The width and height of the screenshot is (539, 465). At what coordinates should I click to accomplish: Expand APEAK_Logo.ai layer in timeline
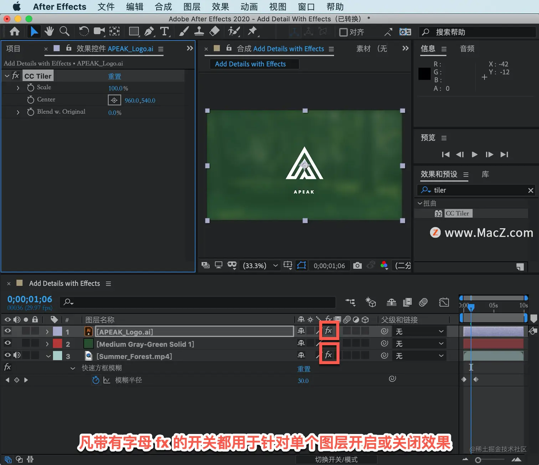(x=47, y=332)
